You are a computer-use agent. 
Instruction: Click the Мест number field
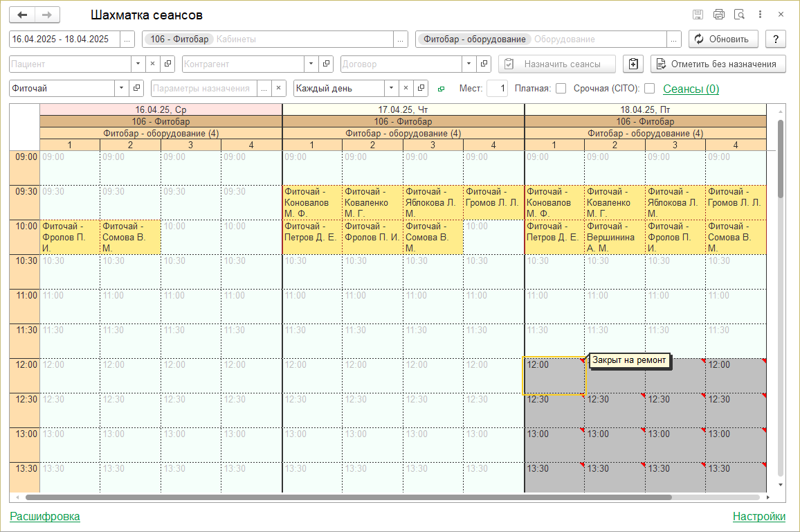[497, 89]
